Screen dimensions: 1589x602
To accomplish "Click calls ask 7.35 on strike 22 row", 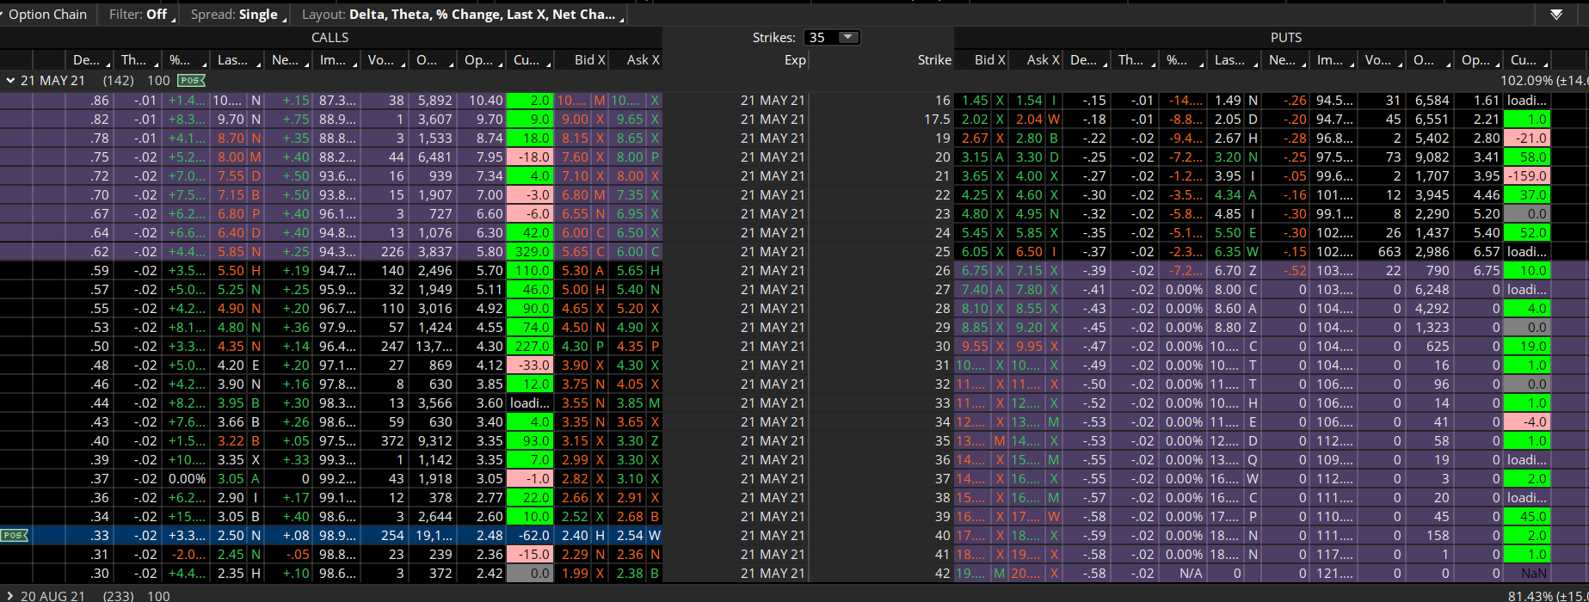I will coord(630,195).
